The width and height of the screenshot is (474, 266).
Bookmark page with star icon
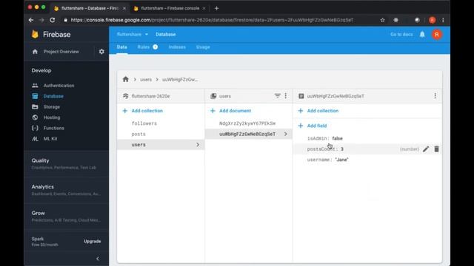coord(382,20)
